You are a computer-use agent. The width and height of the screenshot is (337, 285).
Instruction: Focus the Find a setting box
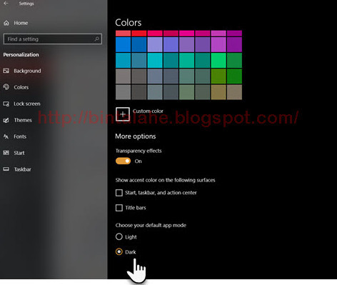(53, 39)
